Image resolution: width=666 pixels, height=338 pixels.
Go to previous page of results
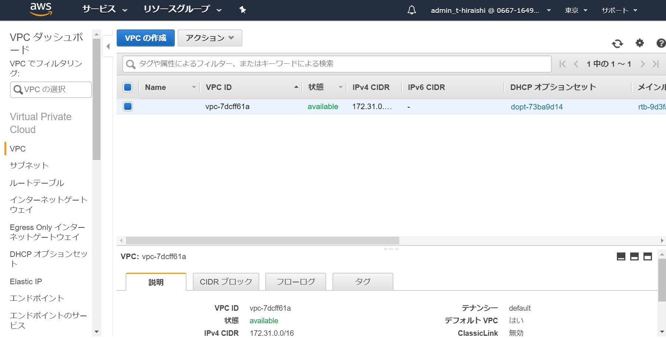pyautogui.click(x=576, y=64)
